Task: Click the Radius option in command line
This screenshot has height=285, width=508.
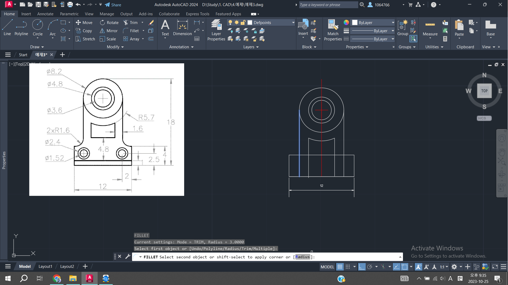Action: pos(302,257)
